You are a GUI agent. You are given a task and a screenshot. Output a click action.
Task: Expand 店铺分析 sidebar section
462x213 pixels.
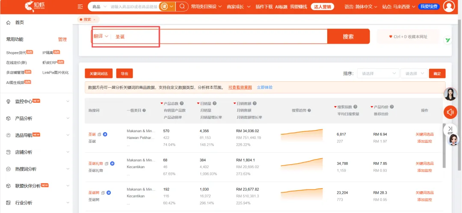point(38,152)
